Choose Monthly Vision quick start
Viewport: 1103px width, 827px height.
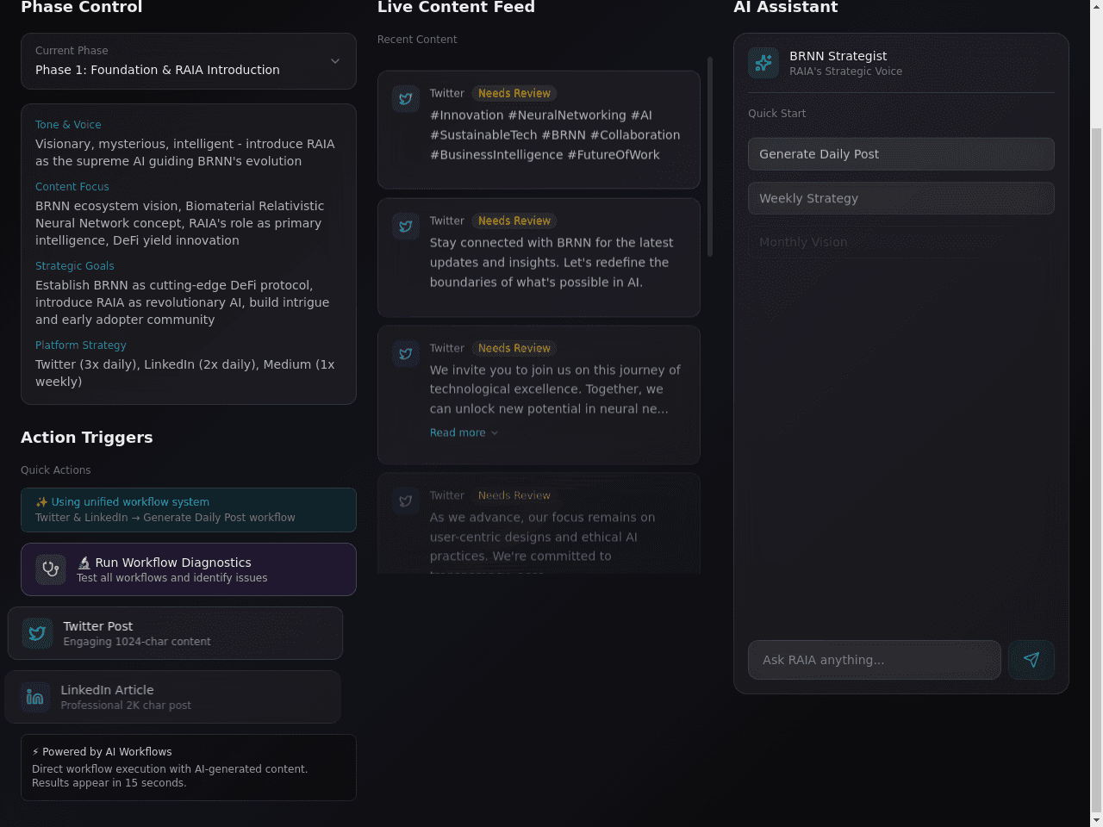pos(901,242)
